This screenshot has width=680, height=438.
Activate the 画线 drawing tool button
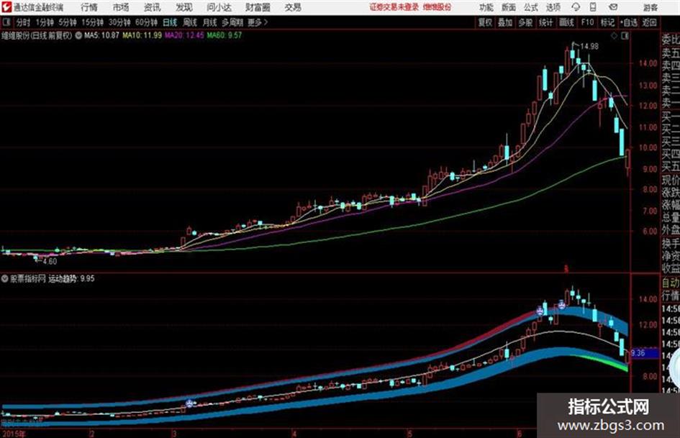tap(566, 22)
